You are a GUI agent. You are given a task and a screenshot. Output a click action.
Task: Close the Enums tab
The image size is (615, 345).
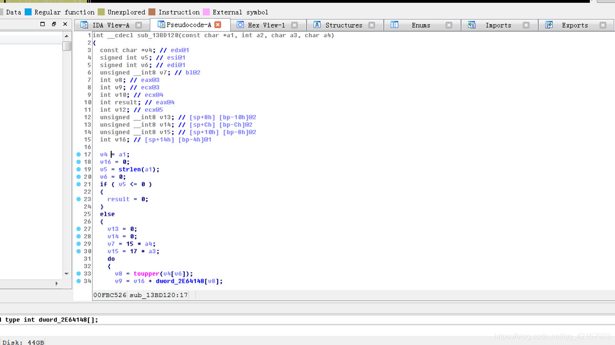449,25
